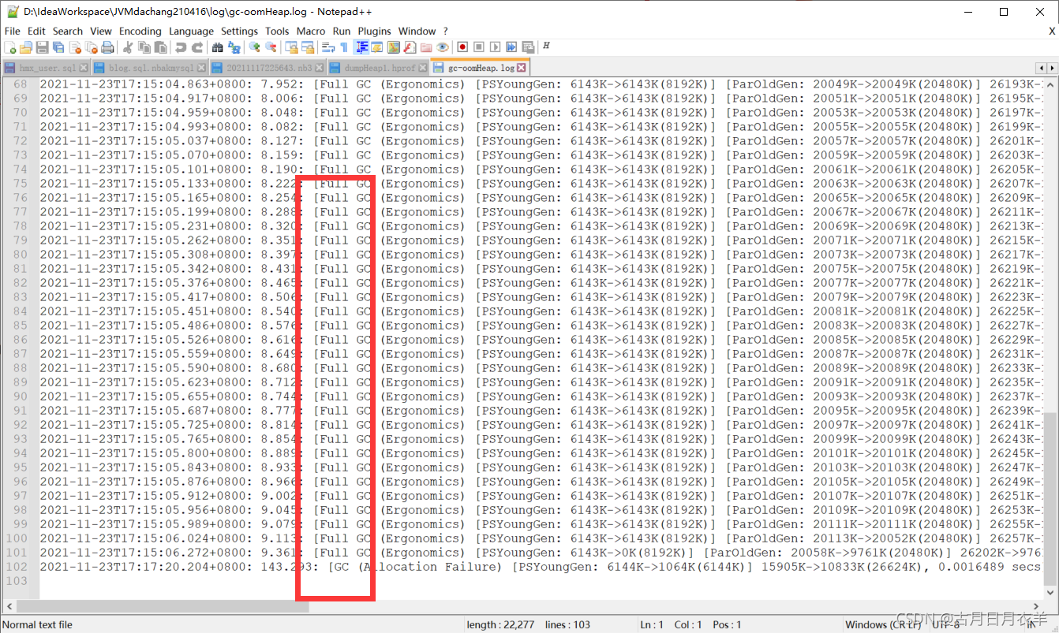
Task: Open the Function List panel icon
Action: tap(410, 47)
